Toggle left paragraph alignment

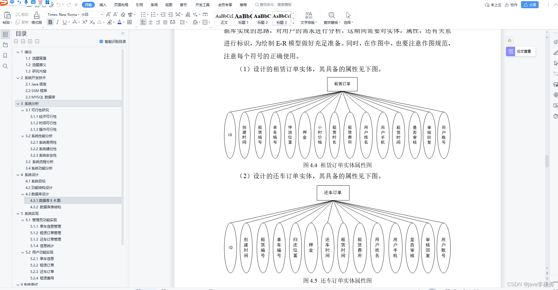click(143, 22)
